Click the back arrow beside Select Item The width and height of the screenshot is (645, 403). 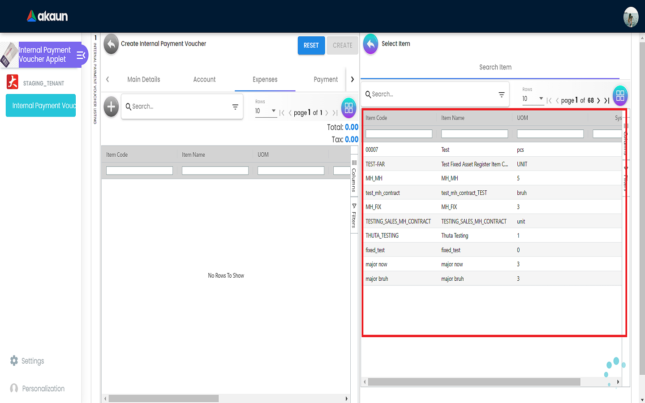(370, 44)
